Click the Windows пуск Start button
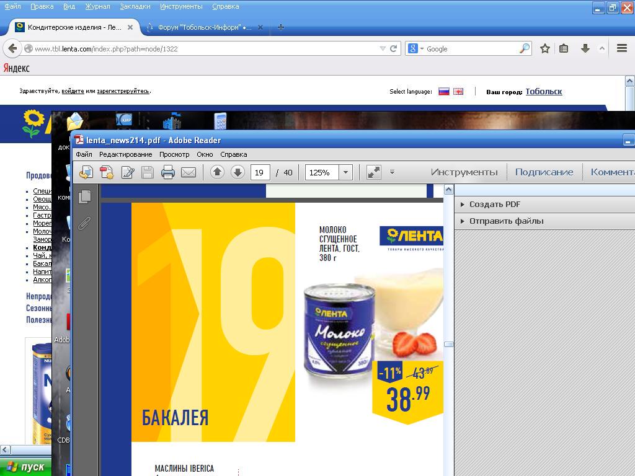The width and height of the screenshot is (635, 476). point(25,467)
